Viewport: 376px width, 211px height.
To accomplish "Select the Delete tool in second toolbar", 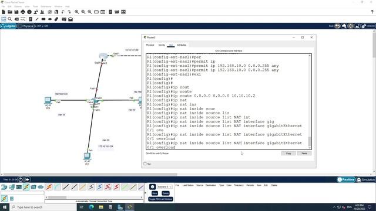I will (16, 19).
